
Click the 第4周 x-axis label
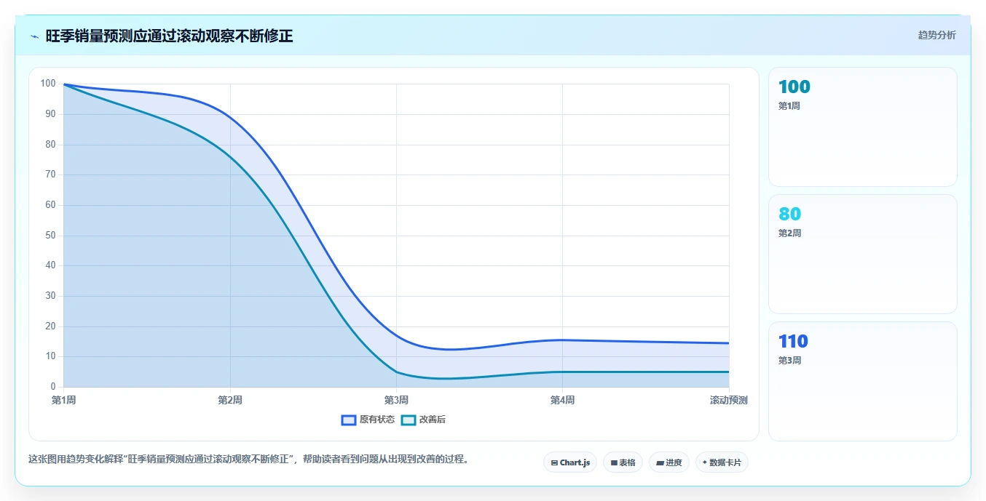click(562, 400)
